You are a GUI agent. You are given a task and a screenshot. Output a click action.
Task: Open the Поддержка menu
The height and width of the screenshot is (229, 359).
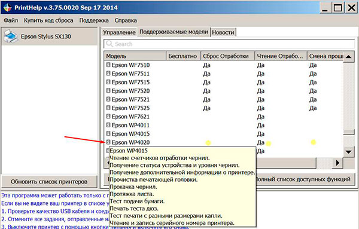click(94, 20)
